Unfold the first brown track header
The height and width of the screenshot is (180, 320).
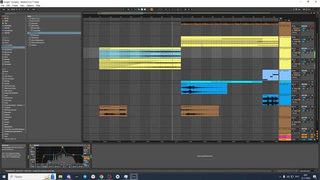280,26
